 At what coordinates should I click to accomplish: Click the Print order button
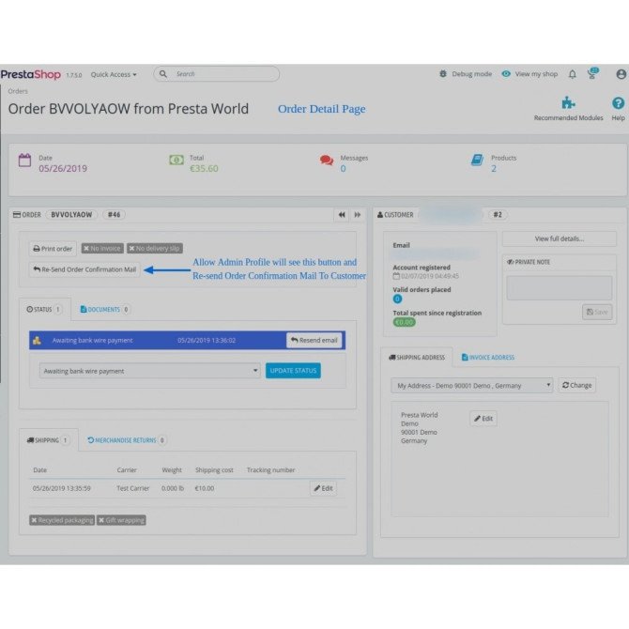click(x=53, y=249)
